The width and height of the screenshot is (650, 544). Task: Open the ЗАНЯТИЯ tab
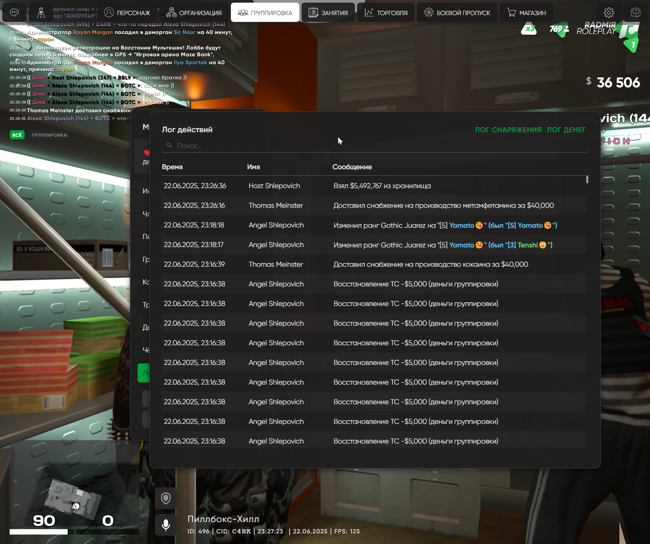tap(328, 12)
